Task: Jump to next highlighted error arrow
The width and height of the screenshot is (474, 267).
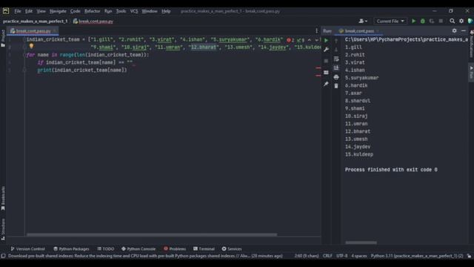Action: click(316, 39)
